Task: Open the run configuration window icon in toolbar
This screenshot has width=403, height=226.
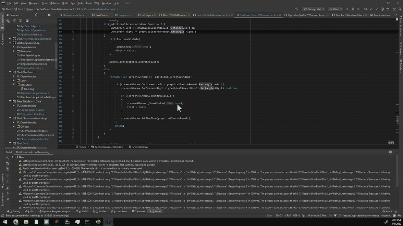Action: point(394,9)
